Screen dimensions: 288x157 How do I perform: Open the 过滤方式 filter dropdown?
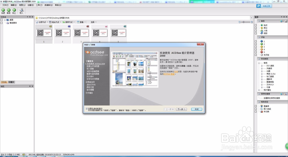[x=42, y=22]
